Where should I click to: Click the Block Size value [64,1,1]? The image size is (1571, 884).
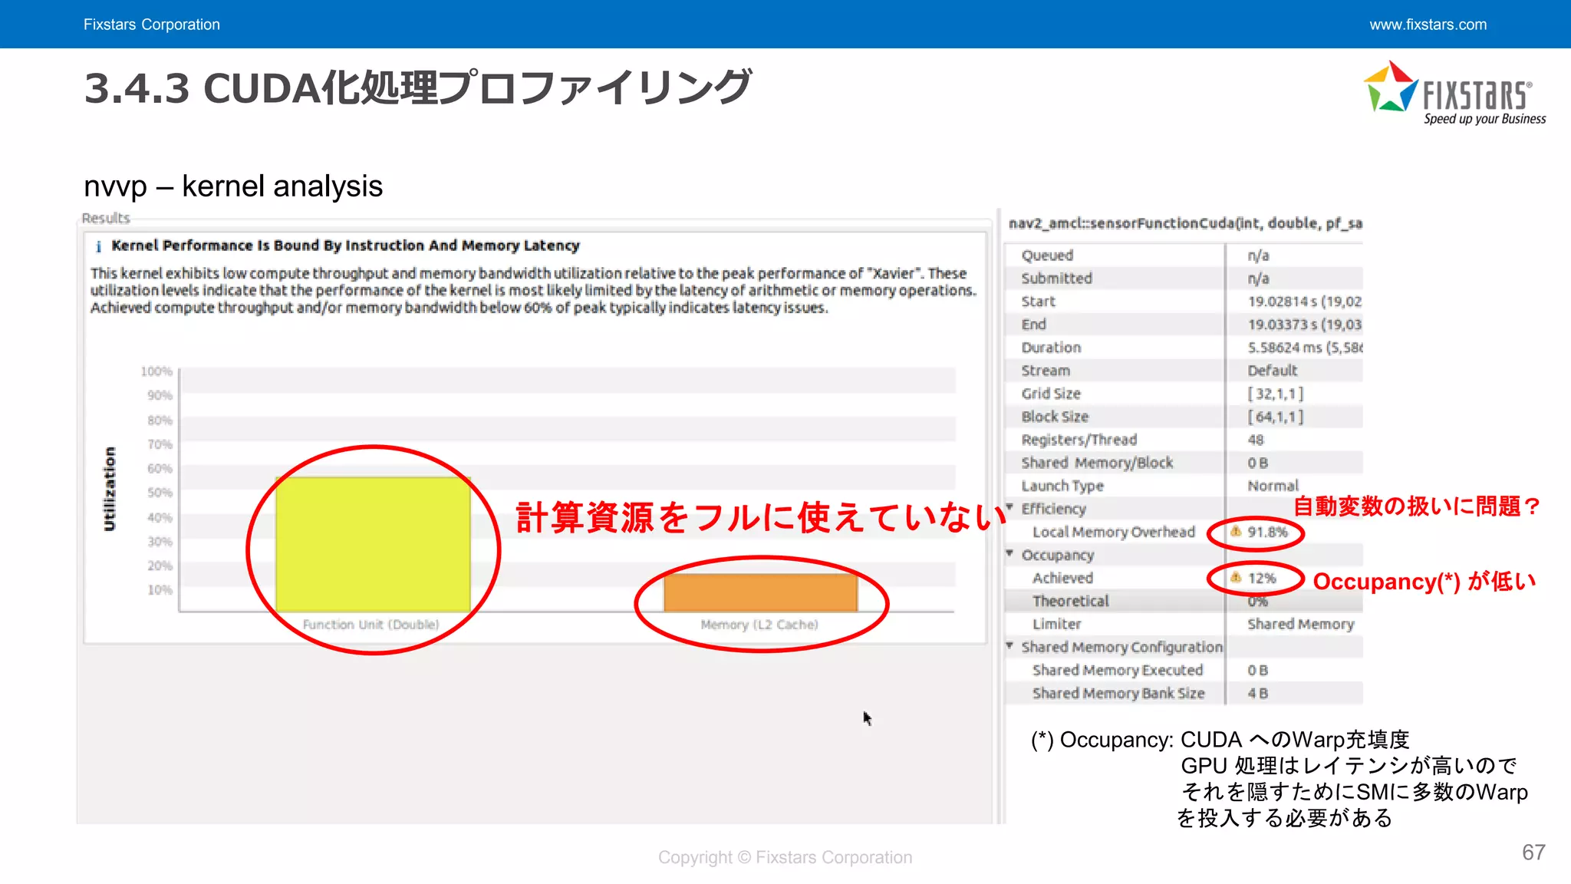[x=1275, y=416]
